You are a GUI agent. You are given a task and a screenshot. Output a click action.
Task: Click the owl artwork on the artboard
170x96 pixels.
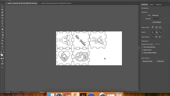click(x=81, y=57)
